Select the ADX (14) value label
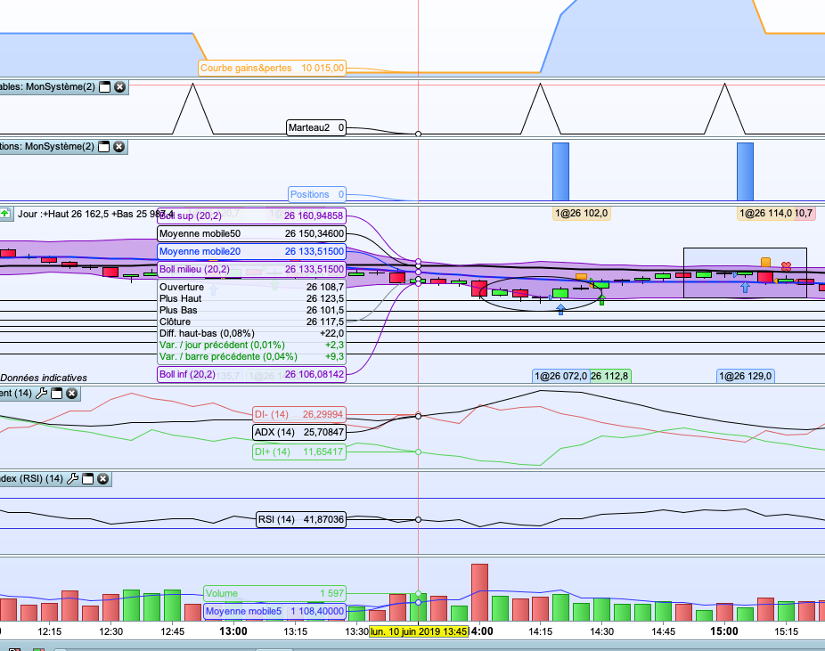Image resolution: width=825 pixels, height=651 pixels. point(298,432)
